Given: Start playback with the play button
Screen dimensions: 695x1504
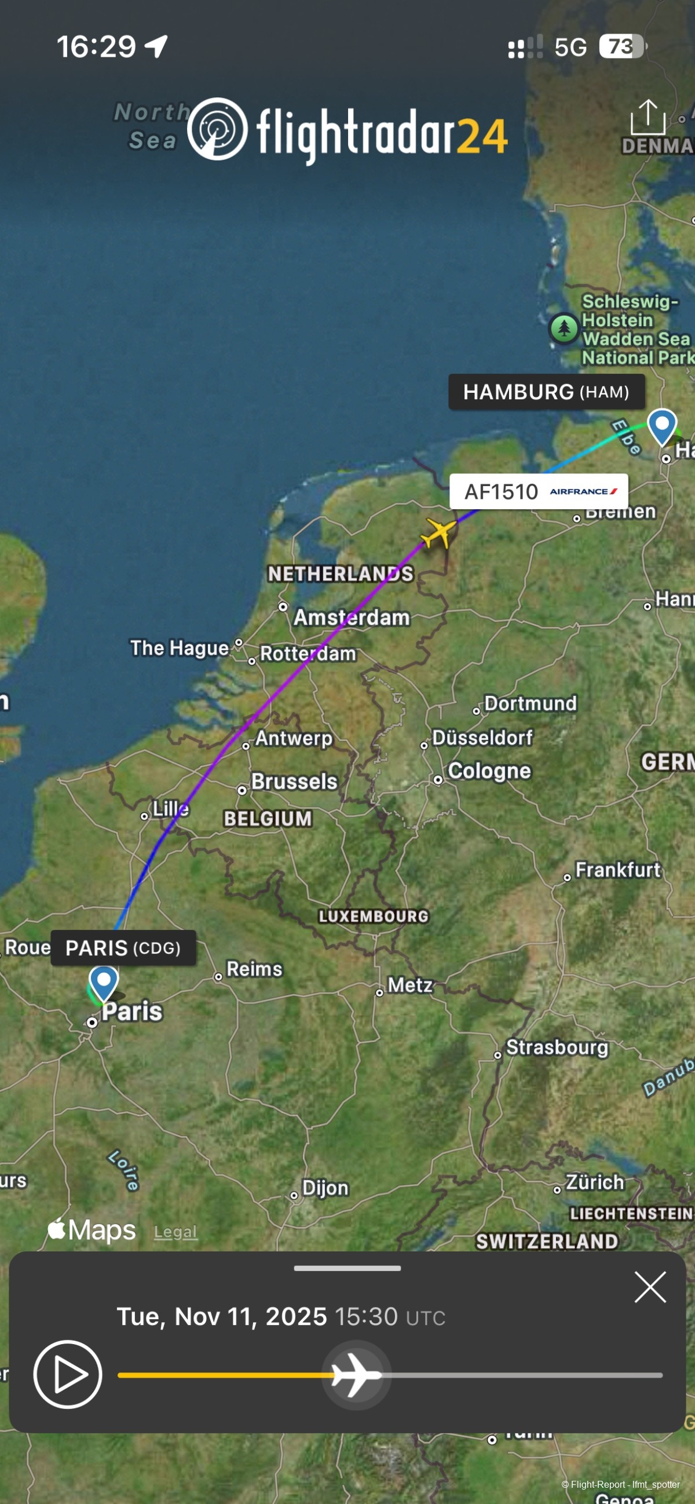Looking at the screenshot, I should (x=68, y=1374).
